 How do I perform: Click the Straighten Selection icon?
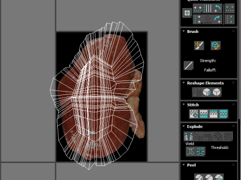coord(197,92)
